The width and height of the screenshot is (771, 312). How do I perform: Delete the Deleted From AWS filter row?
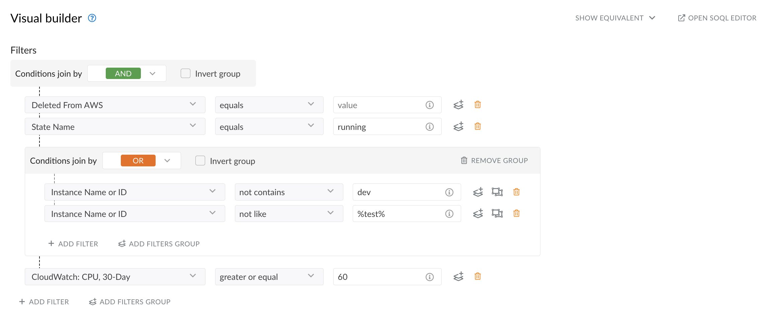pyautogui.click(x=478, y=104)
